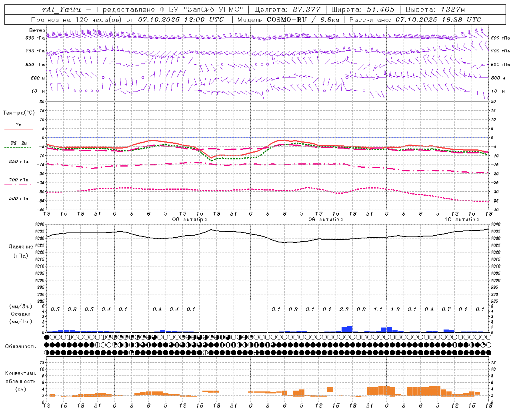The image size is (512, 409).
Task: Click the 500 гПа temperature legend entry
Action: (x=18, y=199)
